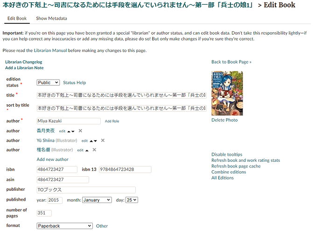Open the published month dropdown
The width and height of the screenshot is (322, 231).
97,200
